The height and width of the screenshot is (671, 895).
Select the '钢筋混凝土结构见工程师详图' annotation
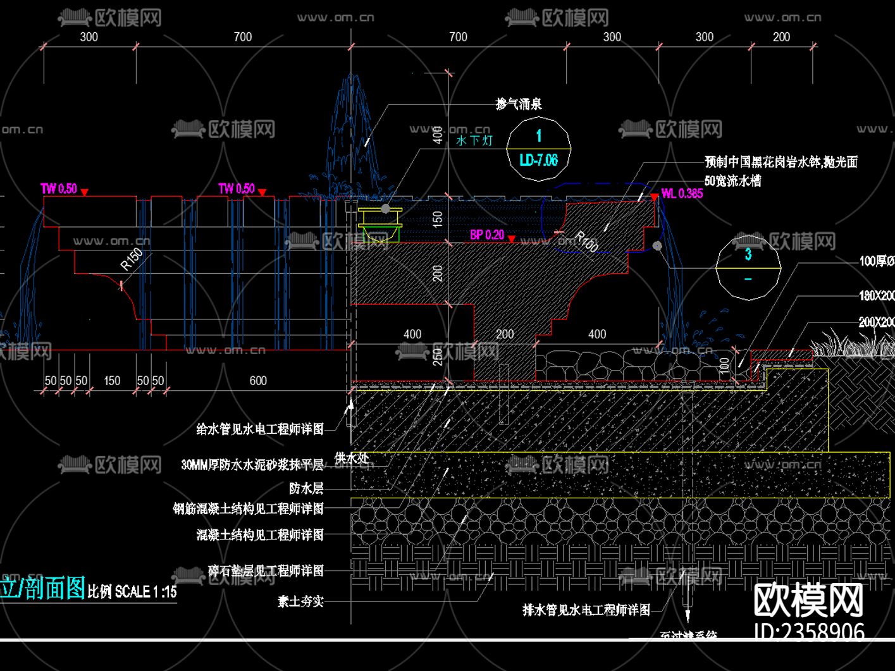tap(249, 508)
